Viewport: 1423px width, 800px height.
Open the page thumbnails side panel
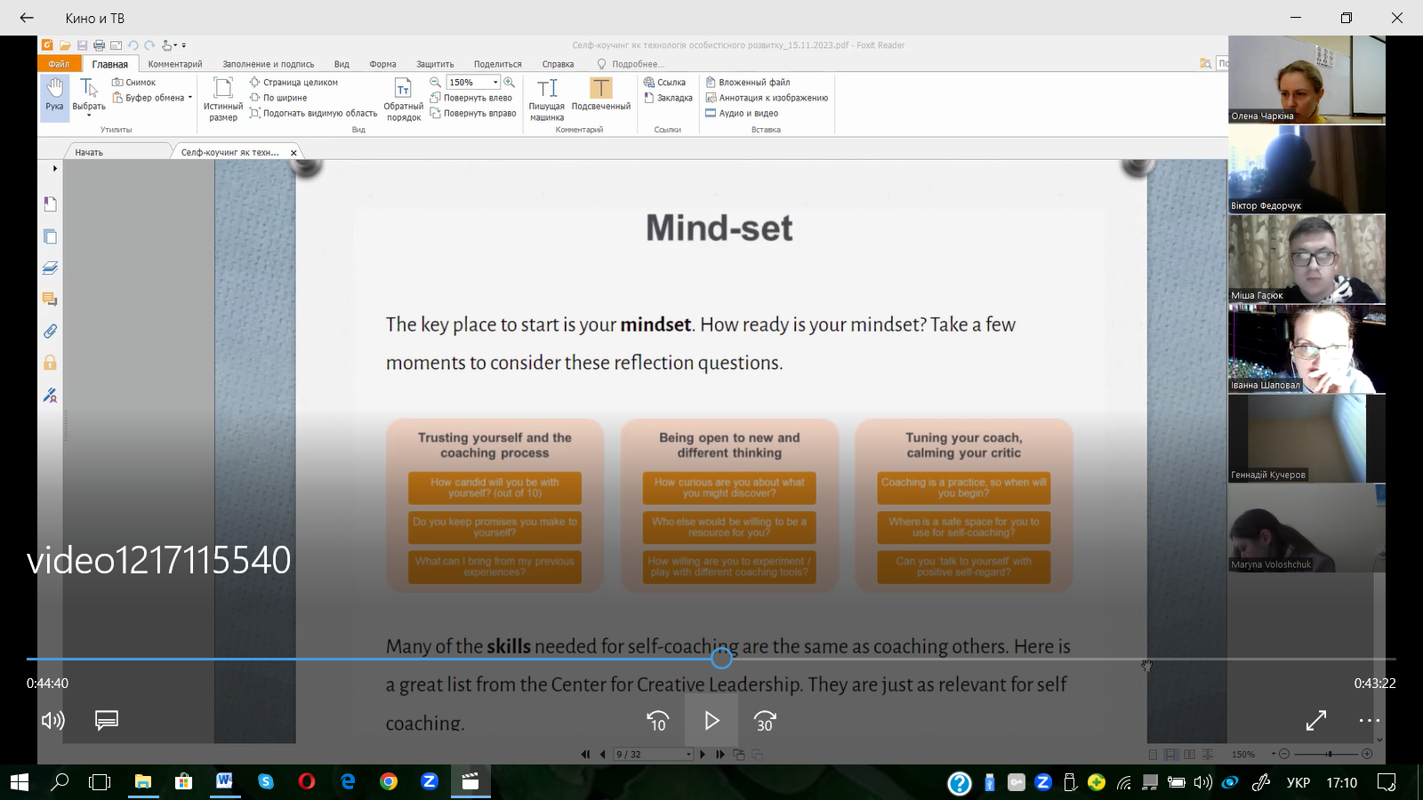[50, 236]
